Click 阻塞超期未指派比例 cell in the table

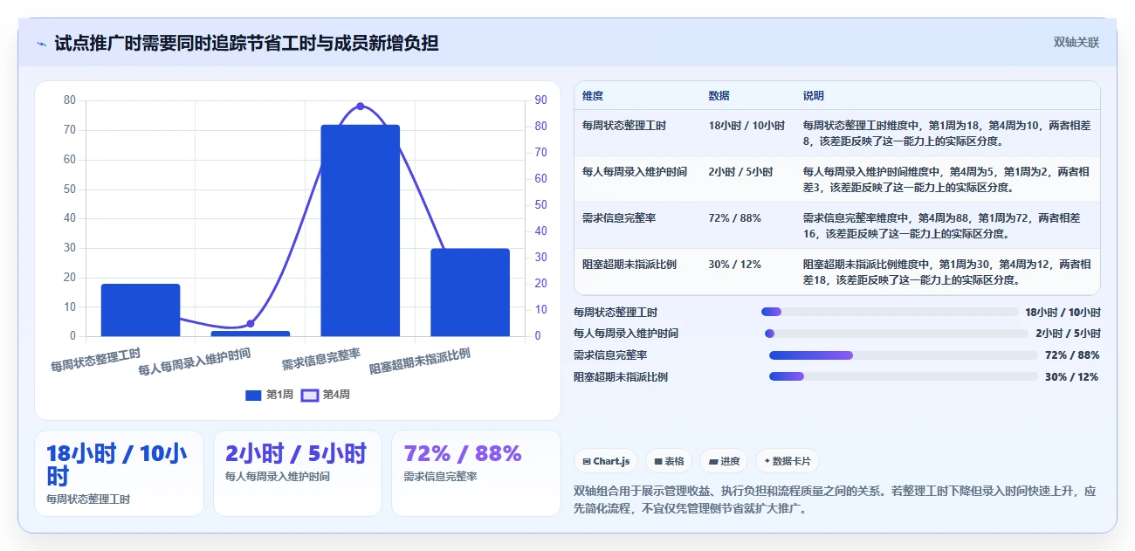coord(629,264)
